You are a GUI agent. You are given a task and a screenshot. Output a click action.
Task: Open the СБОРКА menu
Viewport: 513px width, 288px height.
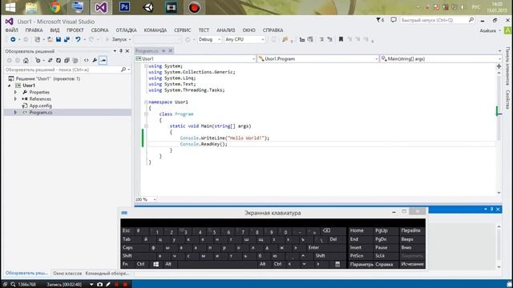[99, 30]
